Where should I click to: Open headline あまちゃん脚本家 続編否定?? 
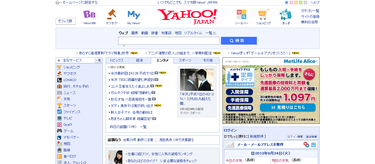point(131,119)
